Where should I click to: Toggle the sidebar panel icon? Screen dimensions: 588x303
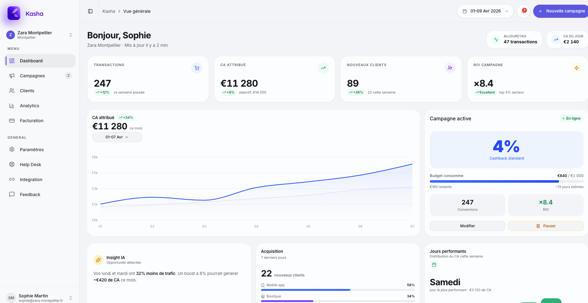click(x=90, y=11)
